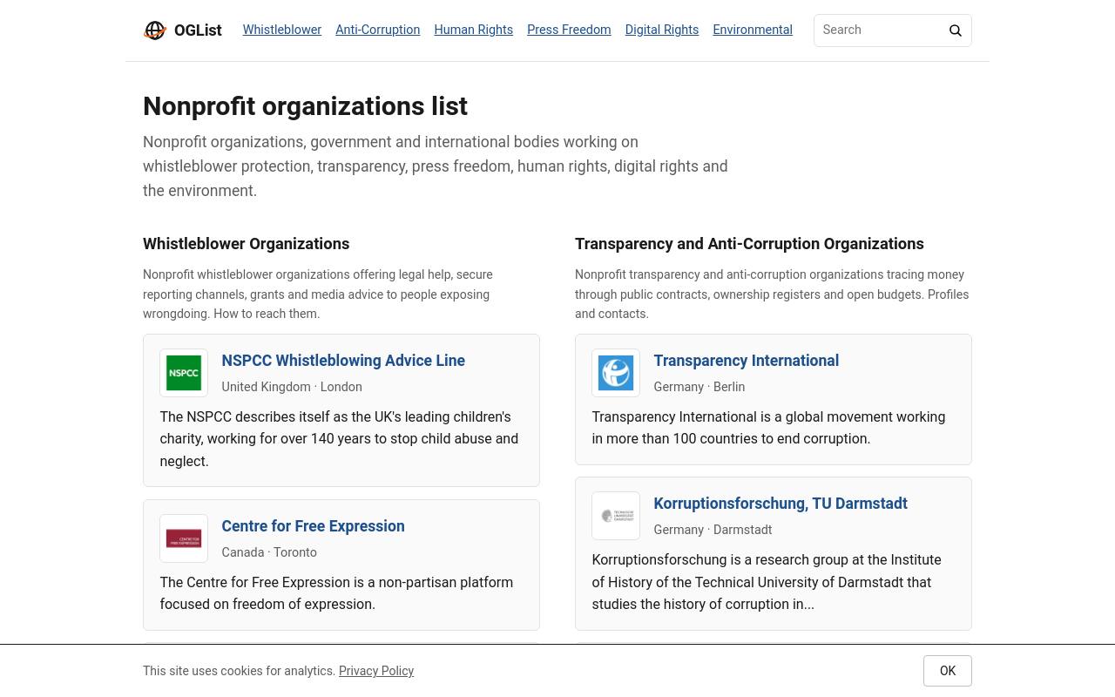Image resolution: width=1115 pixels, height=697 pixels.
Task: Navigate to the Digital Rights category
Action: (661, 30)
